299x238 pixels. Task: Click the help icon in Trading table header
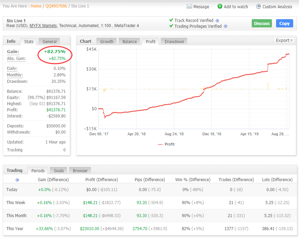tap(17, 180)
